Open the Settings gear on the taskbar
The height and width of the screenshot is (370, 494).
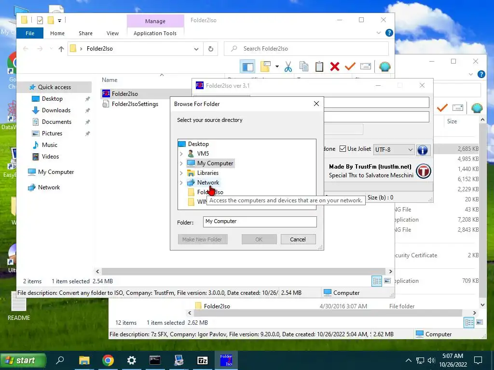coord(131,360)
